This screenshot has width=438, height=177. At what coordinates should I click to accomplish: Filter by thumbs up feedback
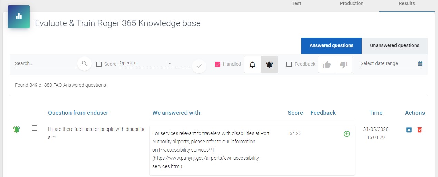pos(326,64)
